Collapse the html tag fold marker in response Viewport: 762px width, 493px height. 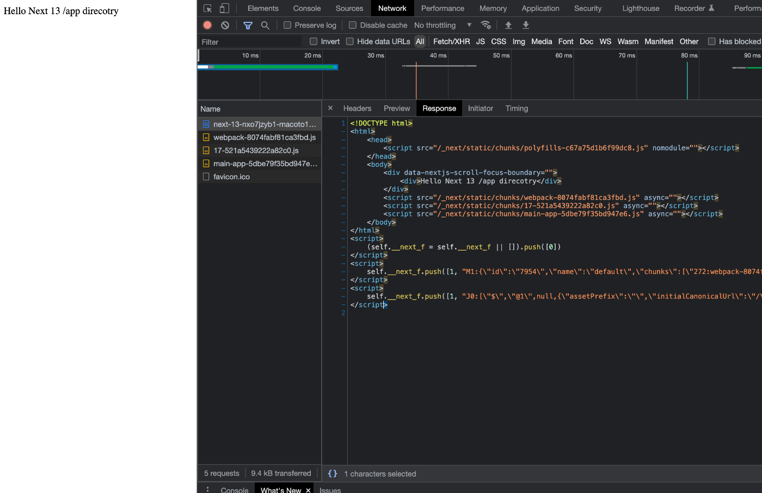343,131
